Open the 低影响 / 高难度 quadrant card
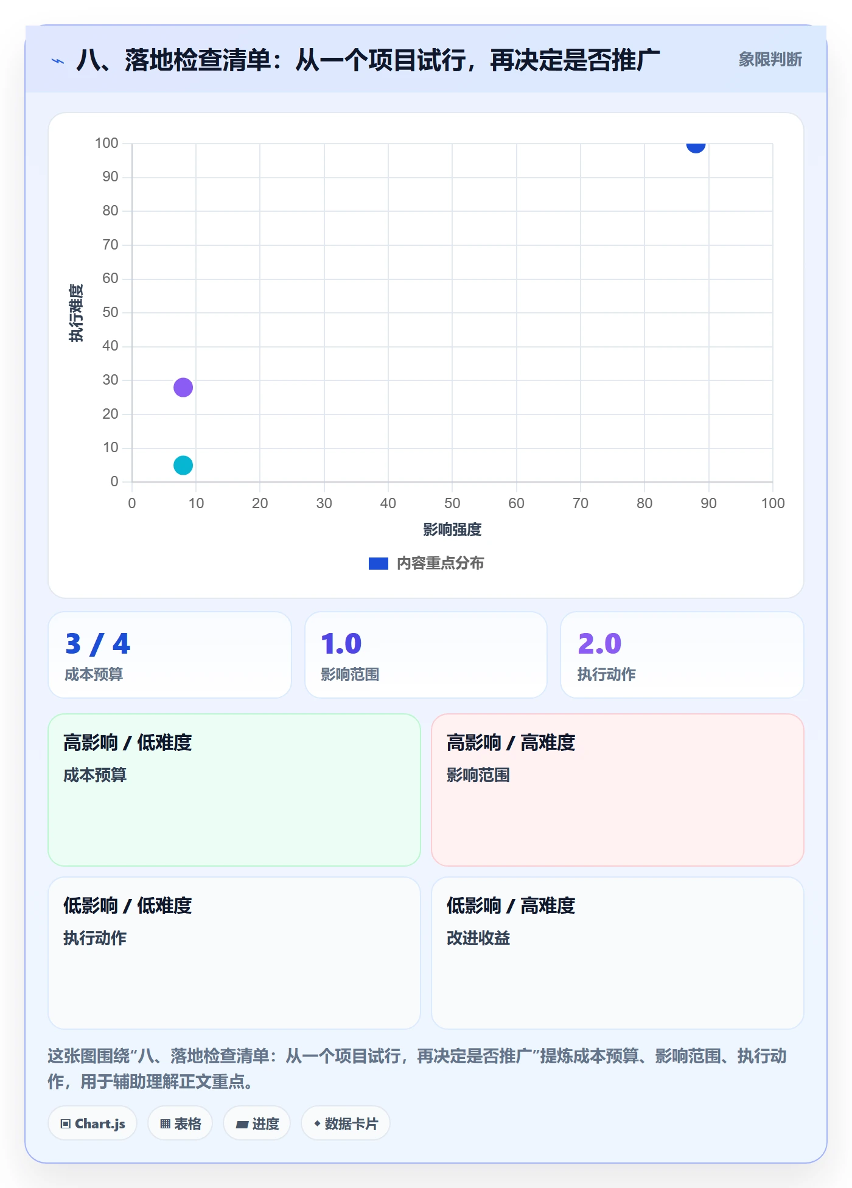The width and height of the screenshot is (852, 1188). (x=618, y=953)
